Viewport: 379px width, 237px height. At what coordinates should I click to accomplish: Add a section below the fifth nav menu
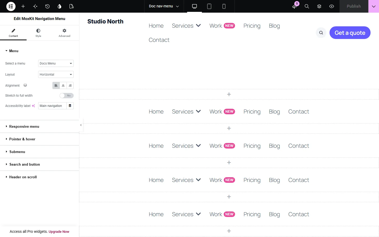[x=229, y=231]
